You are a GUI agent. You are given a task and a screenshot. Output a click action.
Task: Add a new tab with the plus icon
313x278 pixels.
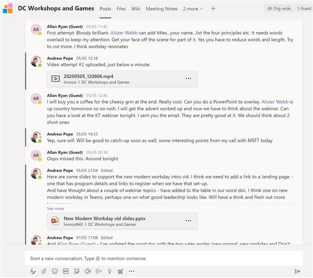pos(213,9)
